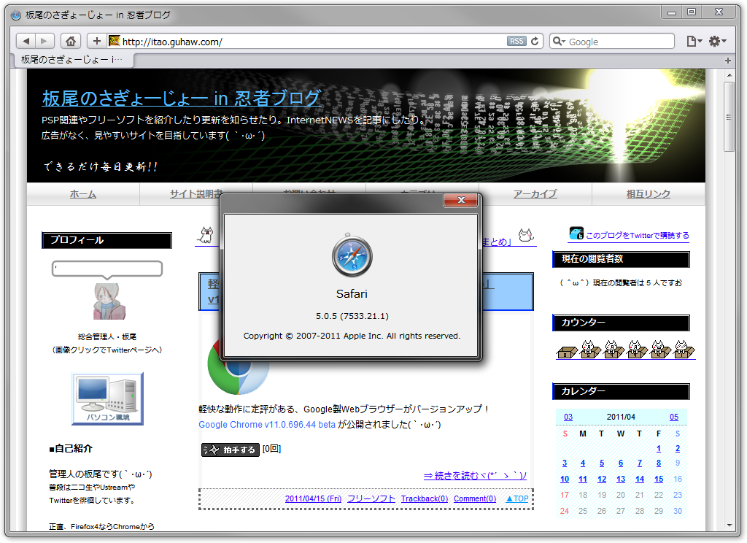The width and height of the screenshot is (747, 543).
Task: Go to next month 05 in the calendar
Action: coord(673,417)
